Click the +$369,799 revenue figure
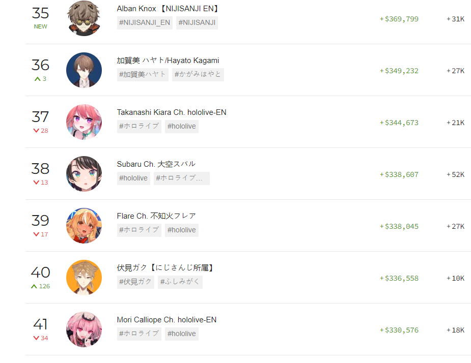471x363 pixels. coord(399,19)
